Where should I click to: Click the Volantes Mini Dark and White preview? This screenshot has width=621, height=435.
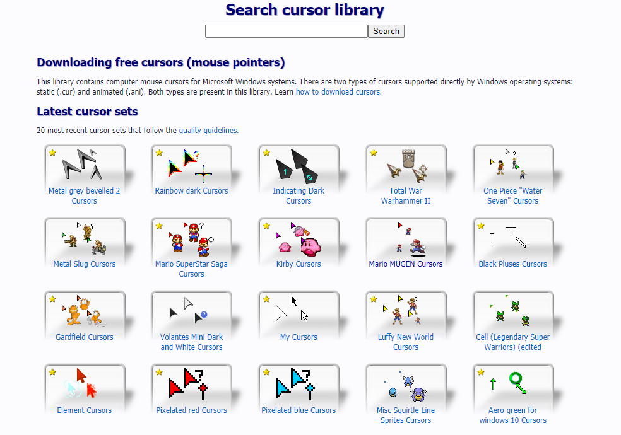189,310
